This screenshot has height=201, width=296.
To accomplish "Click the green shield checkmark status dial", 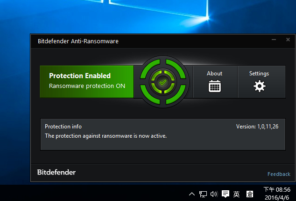I will click(162, 82).
